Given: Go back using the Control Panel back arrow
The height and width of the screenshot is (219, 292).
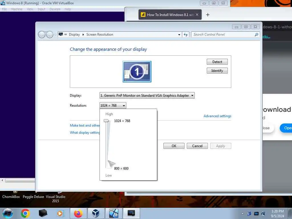Looking at the screenshot, I should click(x=42, y=35).
